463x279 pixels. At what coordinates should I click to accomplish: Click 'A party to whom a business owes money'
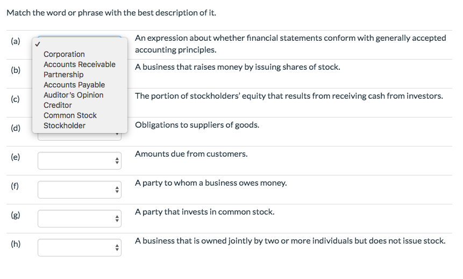211,183
